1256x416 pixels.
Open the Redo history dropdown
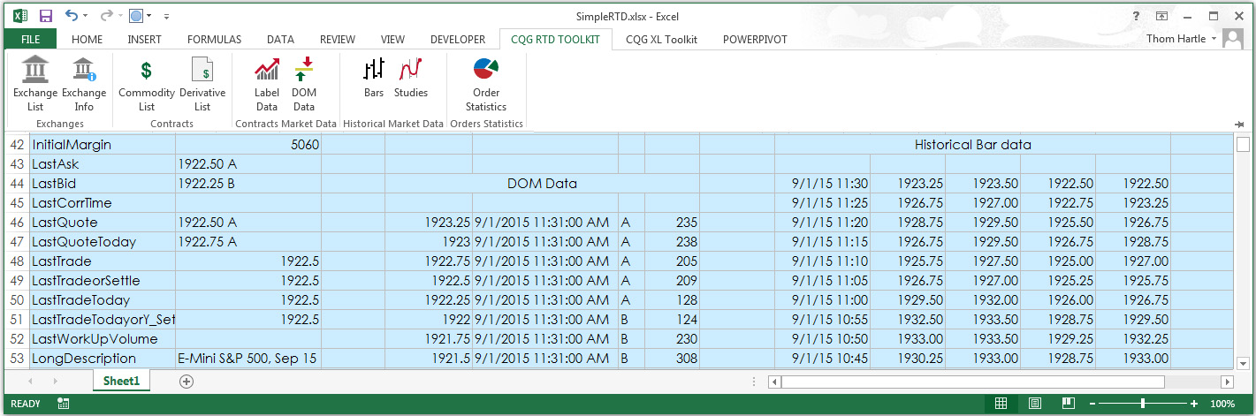118,16
